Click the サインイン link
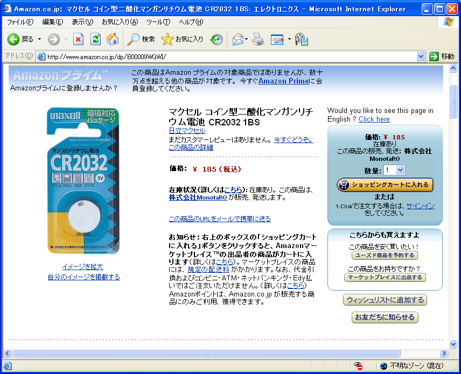 pos(421,206)
